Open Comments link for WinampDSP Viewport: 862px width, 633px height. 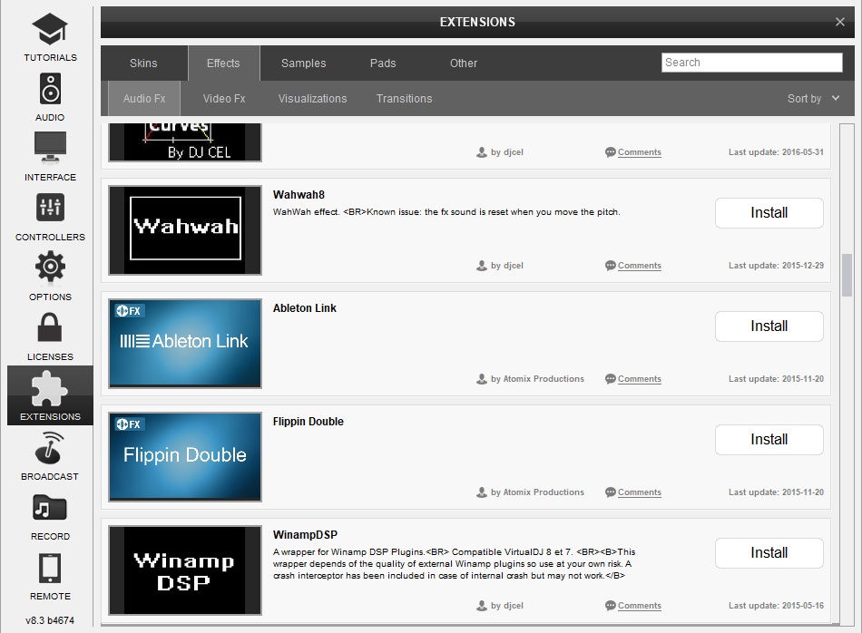click(640, 606)
